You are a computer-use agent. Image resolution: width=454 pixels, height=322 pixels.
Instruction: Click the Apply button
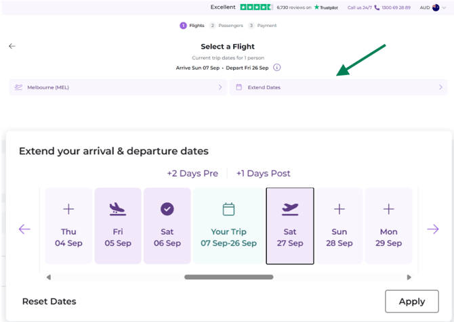412,301
